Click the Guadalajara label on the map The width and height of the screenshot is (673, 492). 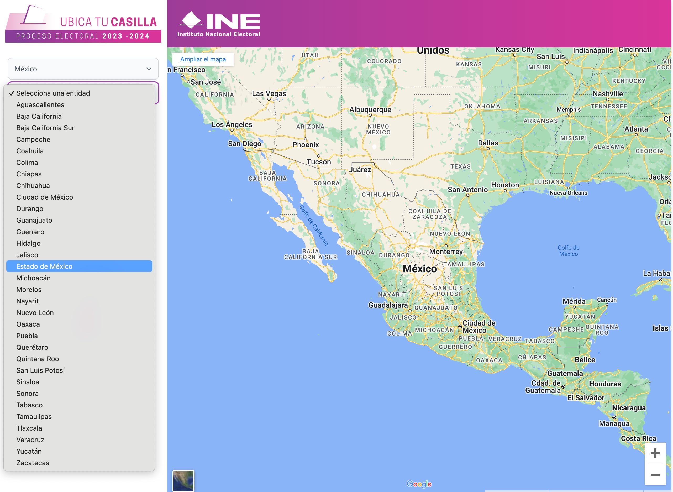[388, 305]
